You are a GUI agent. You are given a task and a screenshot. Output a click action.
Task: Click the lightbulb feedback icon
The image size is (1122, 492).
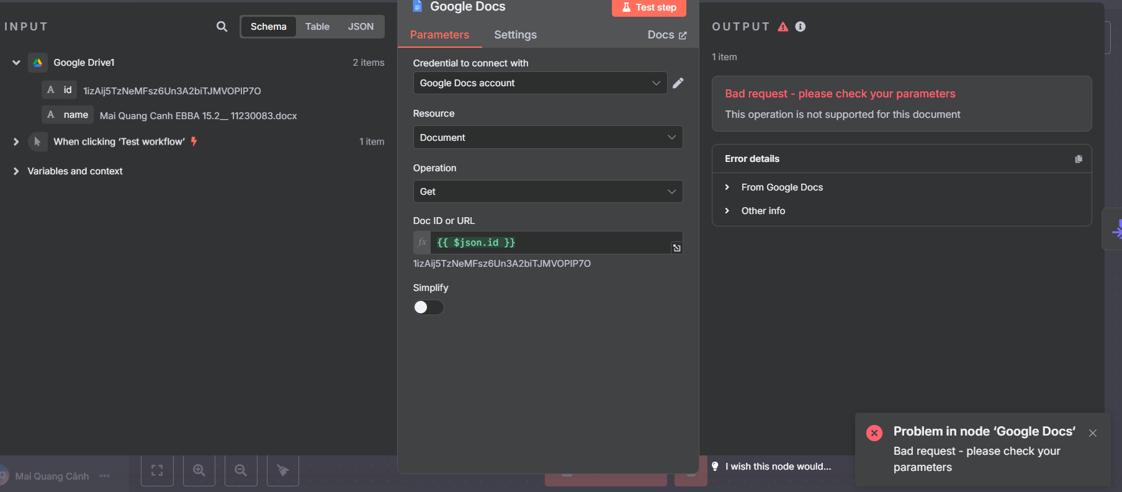(715, 467)
